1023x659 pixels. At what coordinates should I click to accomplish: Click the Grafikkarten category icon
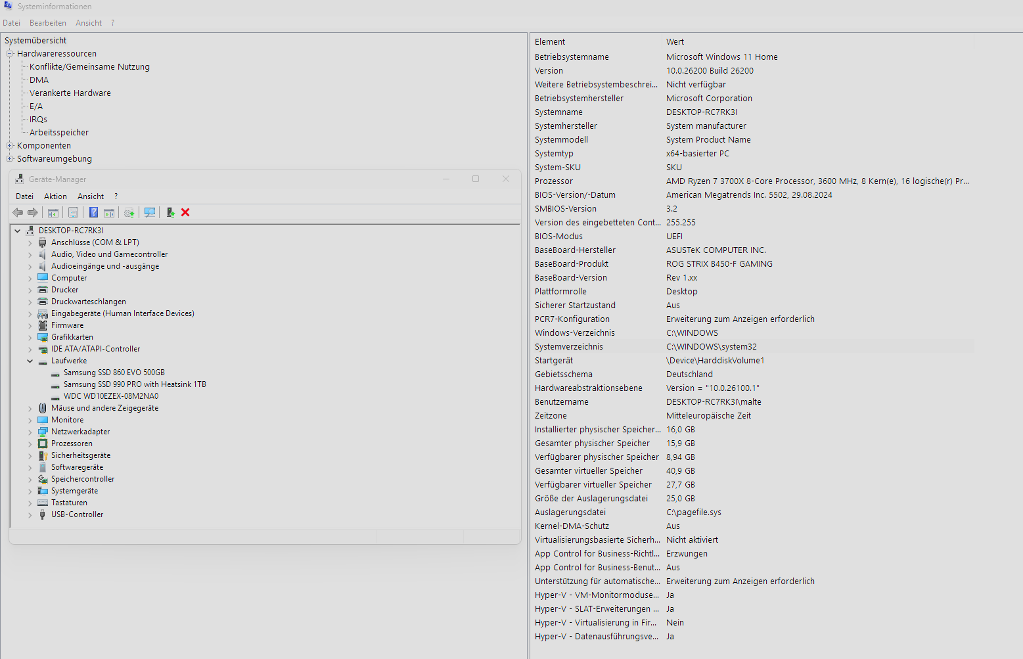[x=43, y=337]
